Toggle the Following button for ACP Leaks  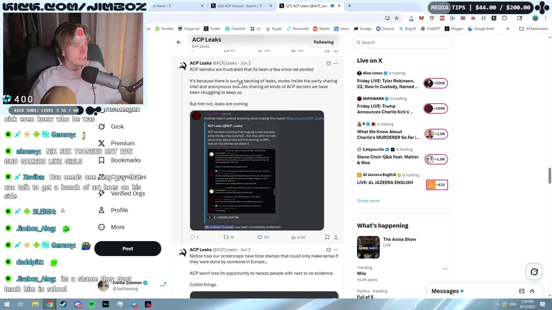pos(323,42)
